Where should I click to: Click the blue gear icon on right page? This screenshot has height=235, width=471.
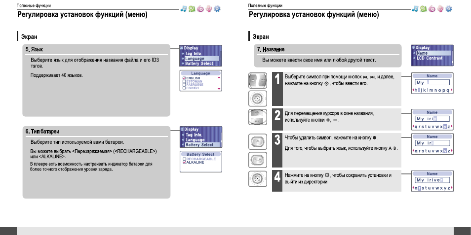tap(448, 9)
